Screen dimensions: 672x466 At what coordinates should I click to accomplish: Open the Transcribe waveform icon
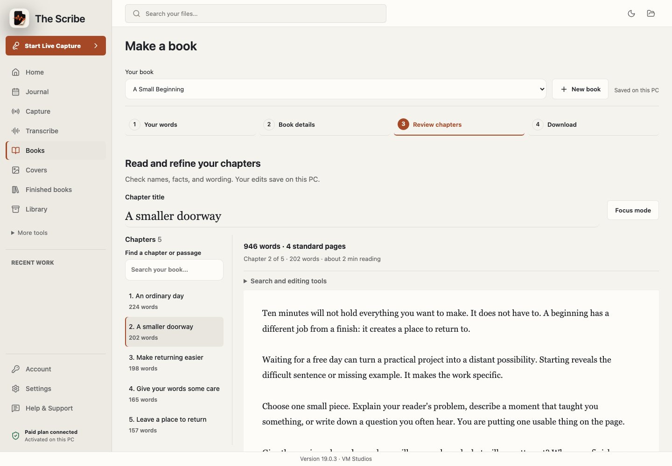click(x=15, y=131)
